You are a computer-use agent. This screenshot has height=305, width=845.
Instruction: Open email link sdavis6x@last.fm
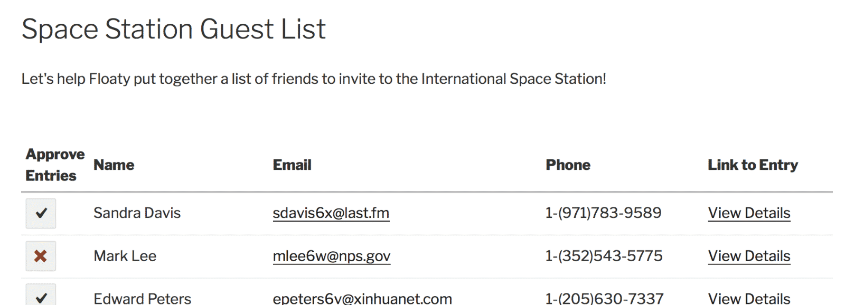(331, 213)
